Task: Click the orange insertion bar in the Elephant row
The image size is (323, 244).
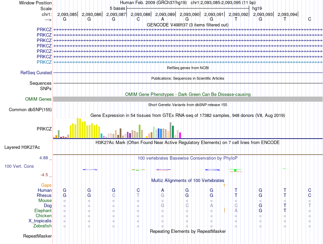Action: pyautogui.click(x=224, y=210)
